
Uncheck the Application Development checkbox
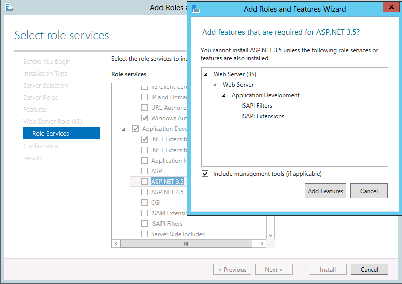click(136, 128)
